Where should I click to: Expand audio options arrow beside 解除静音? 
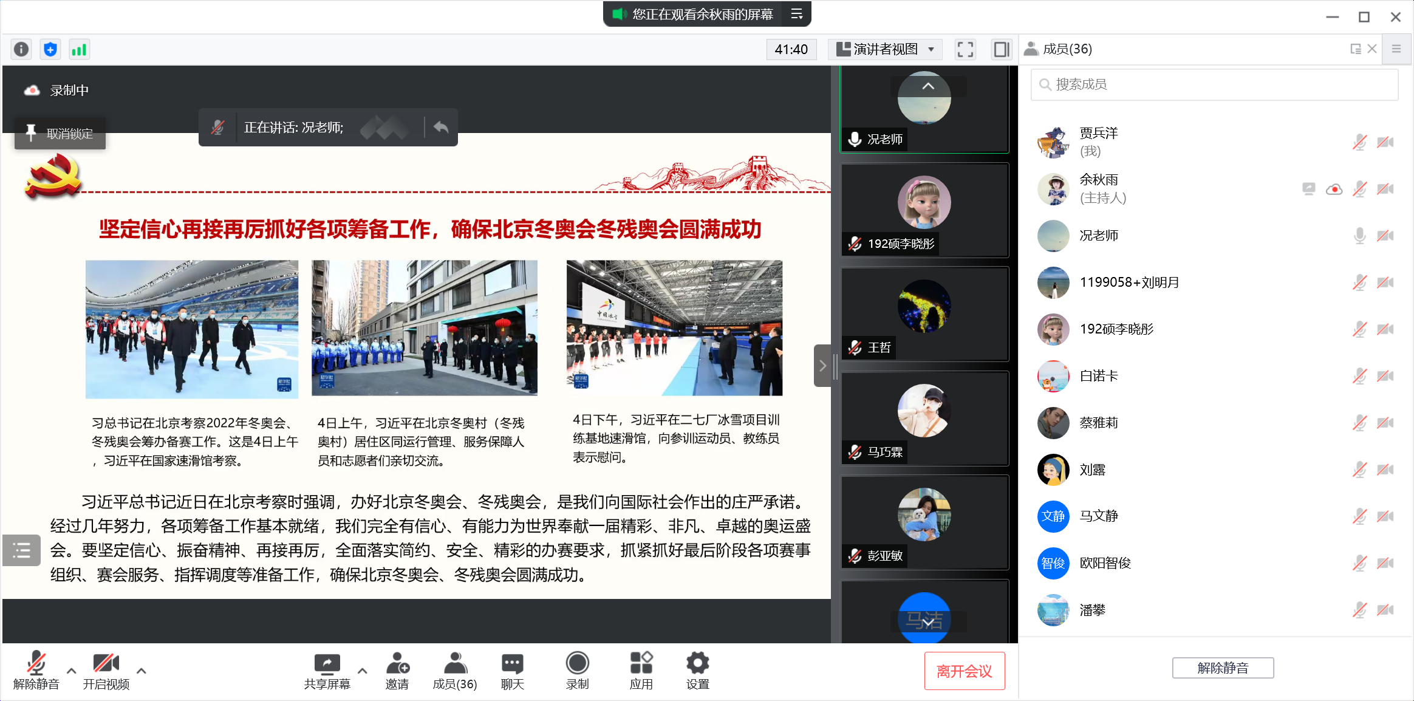(x=72, y=671)
